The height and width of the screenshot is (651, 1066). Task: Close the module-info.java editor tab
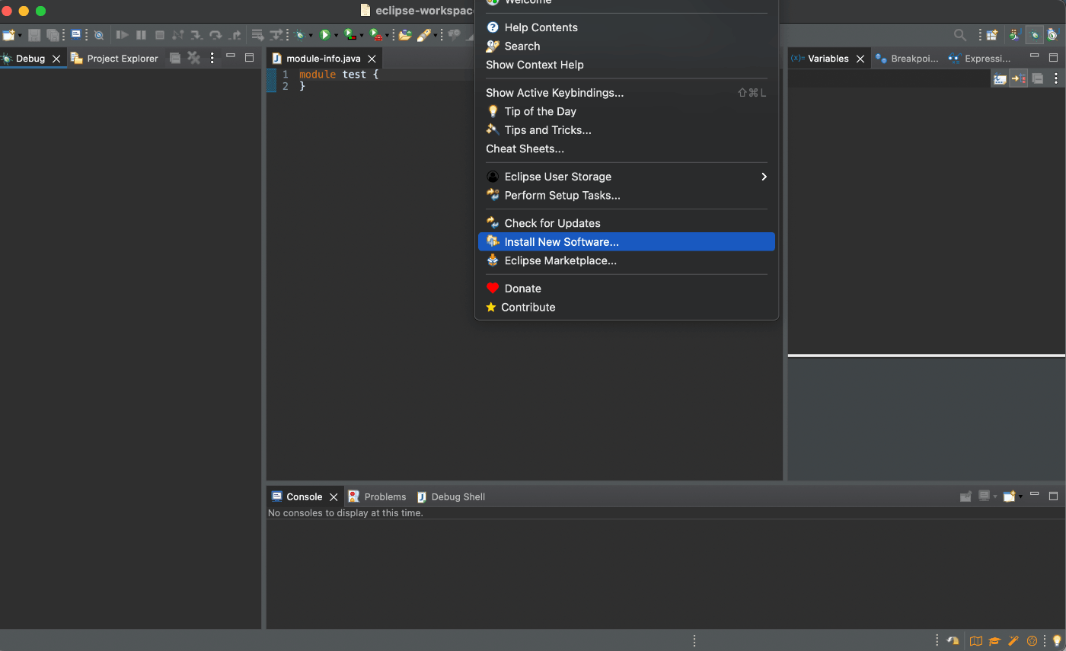[x=372, y=59]
